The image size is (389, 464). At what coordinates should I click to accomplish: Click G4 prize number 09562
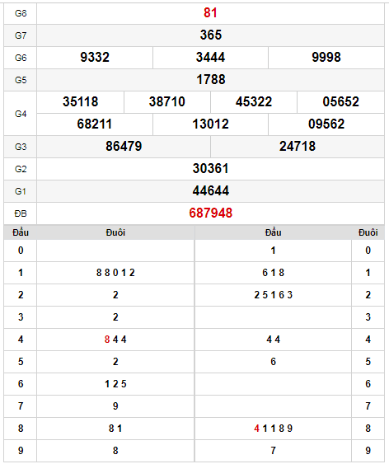click(326, 124)
